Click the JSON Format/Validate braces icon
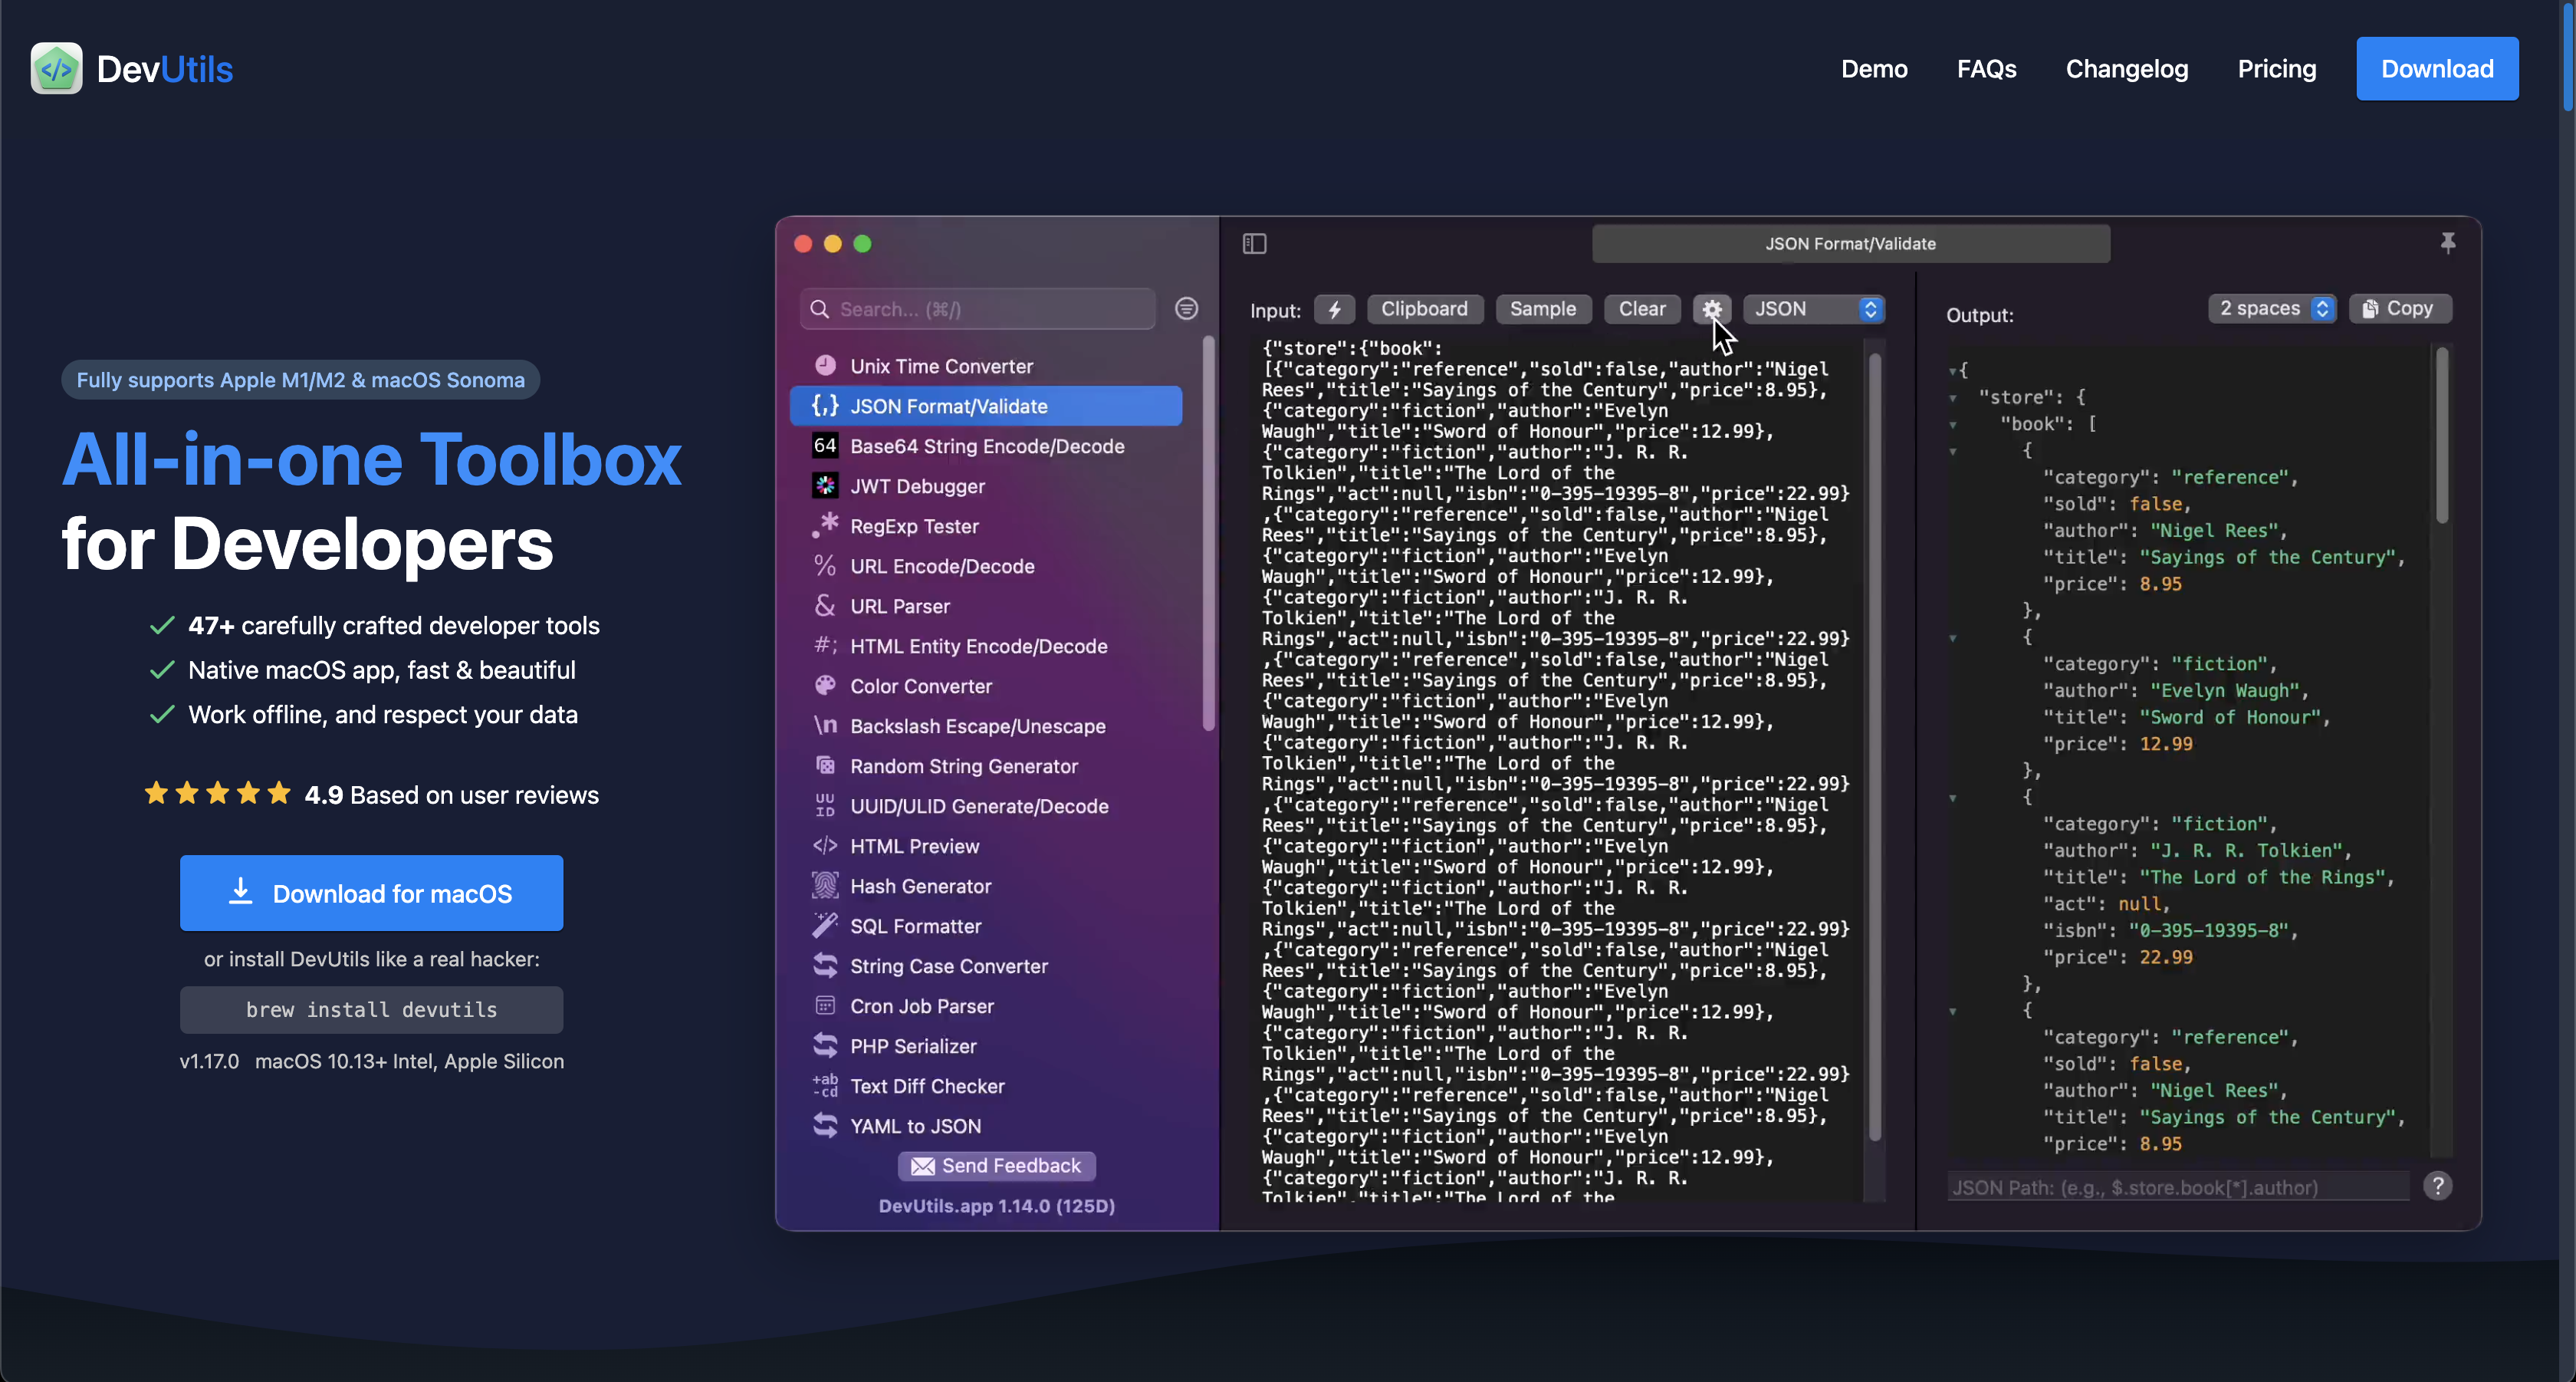The height and width of the screenshot is (1382, 2576). [x=825, y=405]
